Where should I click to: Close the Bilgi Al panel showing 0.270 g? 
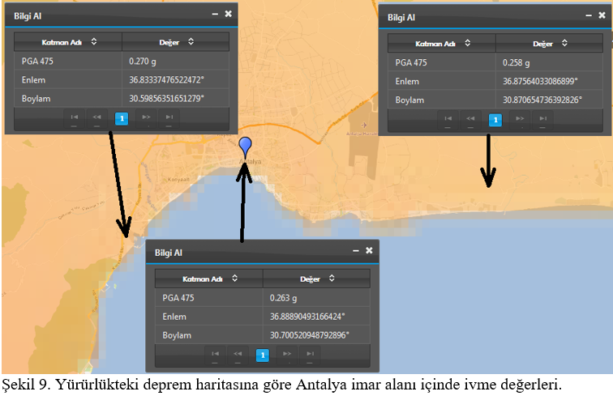[228, 14]
